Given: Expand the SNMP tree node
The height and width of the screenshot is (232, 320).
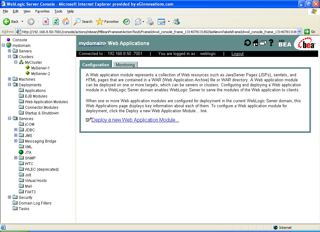Looking at the screenshot, I should (16, 158).
